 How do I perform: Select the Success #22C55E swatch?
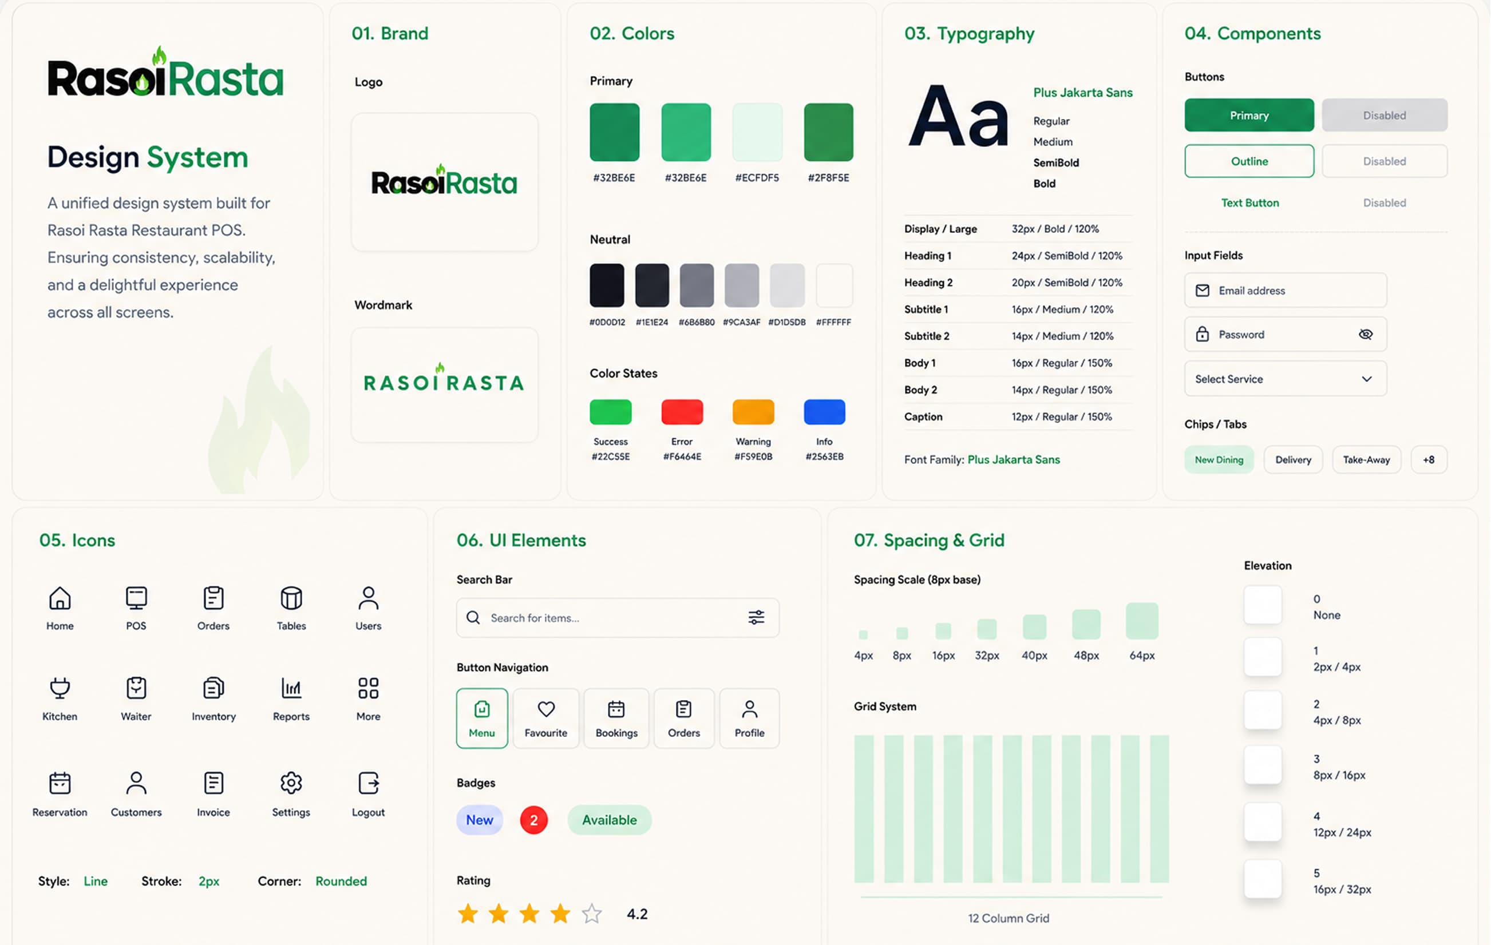611,412
